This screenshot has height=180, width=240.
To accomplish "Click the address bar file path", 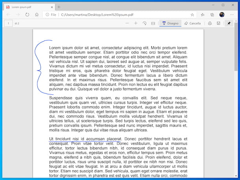I will pos(97,15).
